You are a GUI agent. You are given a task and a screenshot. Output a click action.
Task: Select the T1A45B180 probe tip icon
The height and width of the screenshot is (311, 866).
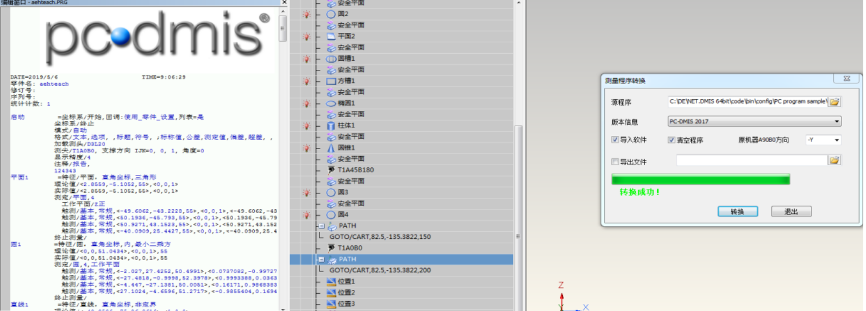point(331,170)
